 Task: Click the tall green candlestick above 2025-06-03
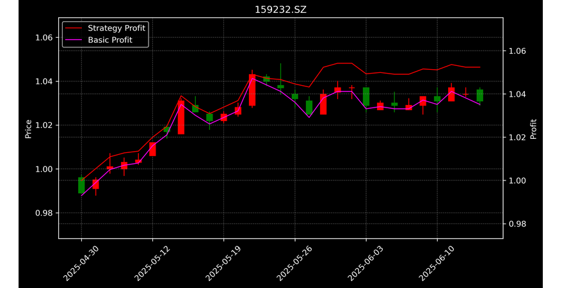366,97
